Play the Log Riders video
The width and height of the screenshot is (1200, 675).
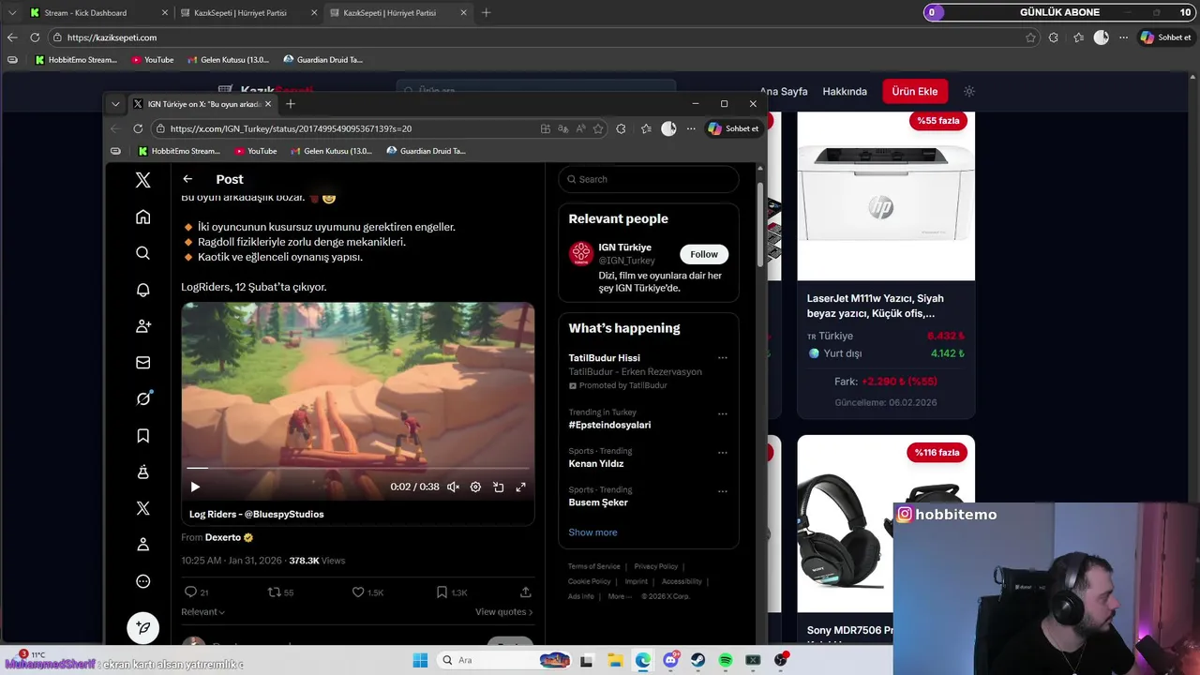[x=195, y=487]
